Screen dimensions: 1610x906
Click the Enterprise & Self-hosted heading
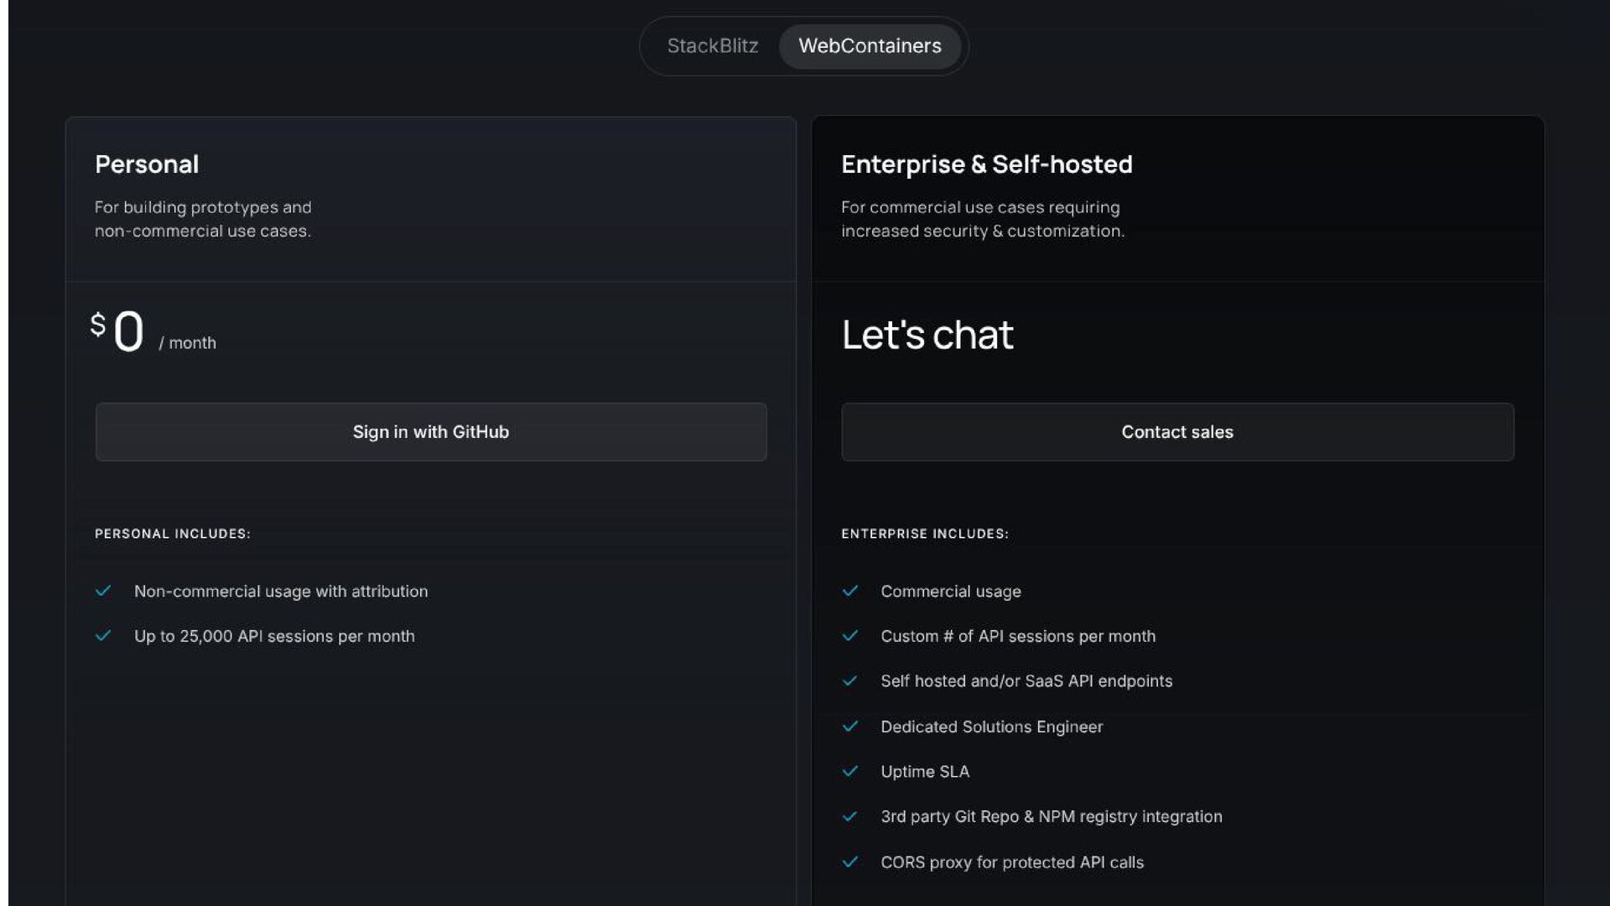[986, 164]
